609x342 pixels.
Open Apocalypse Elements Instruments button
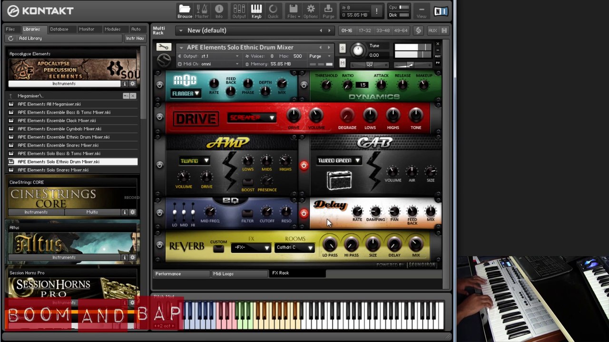64,84
